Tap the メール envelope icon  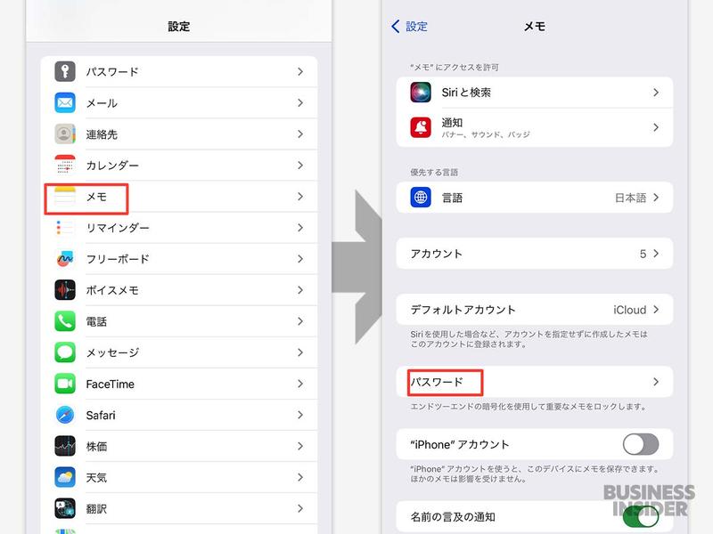(x=65, y=102)
